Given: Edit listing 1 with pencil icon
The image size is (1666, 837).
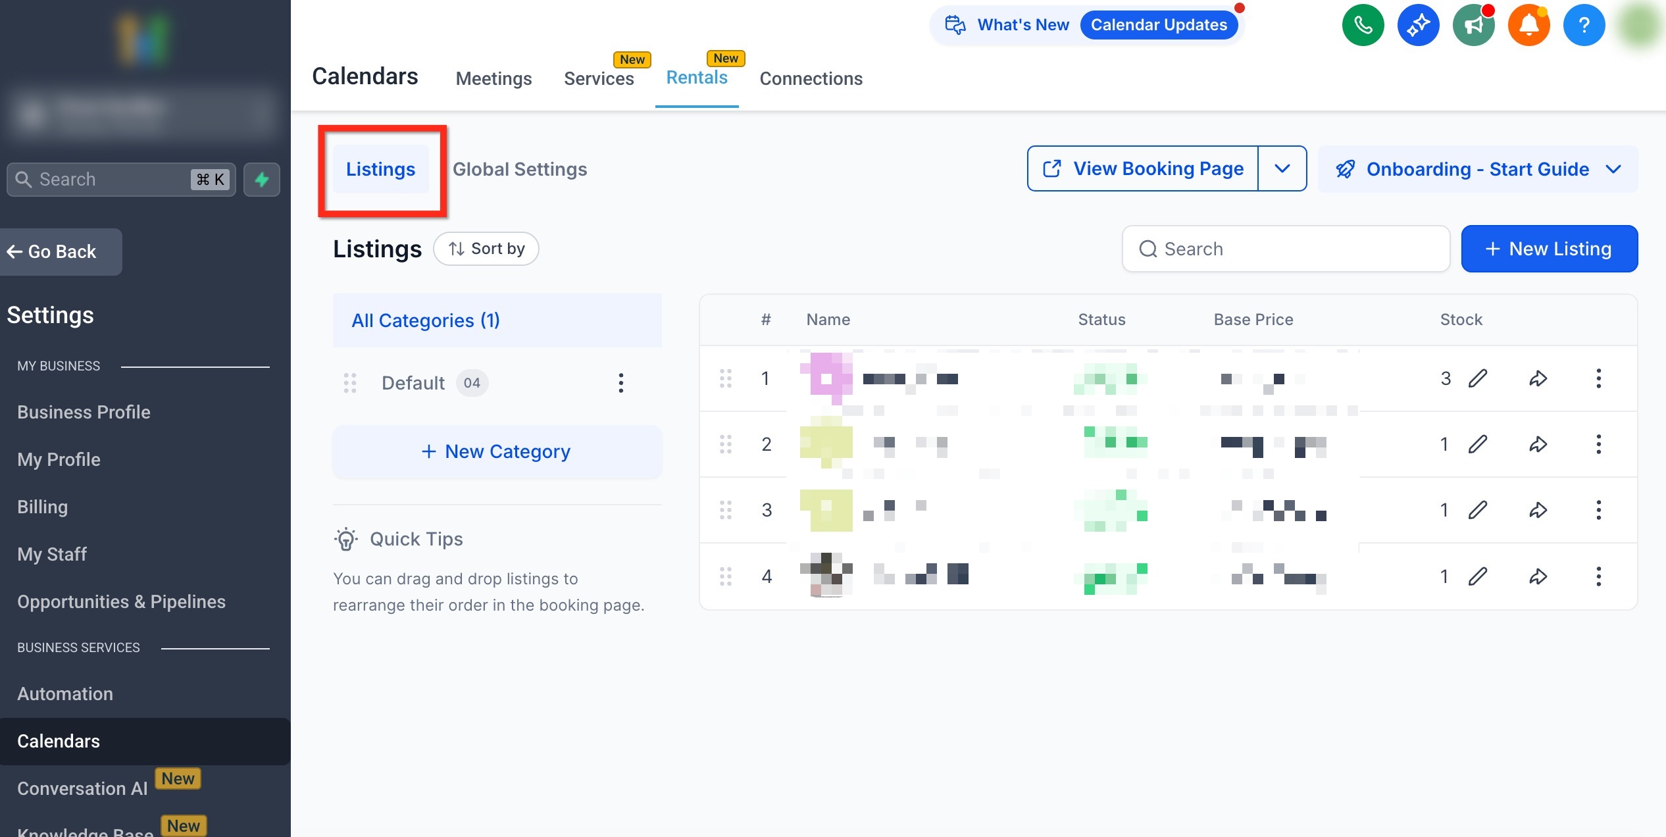Looking at the screenshot, I should click(1478, 378).
